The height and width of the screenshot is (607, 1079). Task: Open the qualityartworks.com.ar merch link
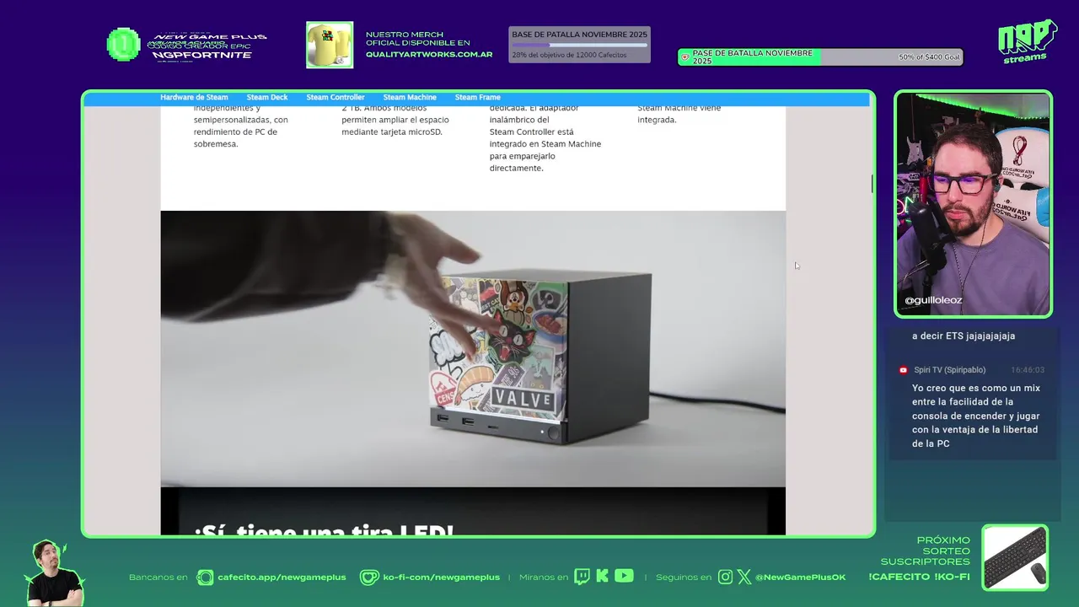click(x=429, y=55)
